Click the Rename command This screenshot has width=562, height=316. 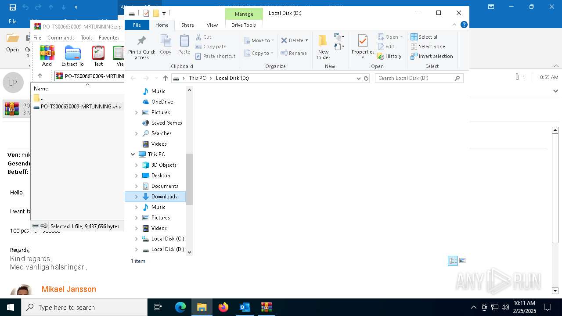pyautogui.click(x=294, y=53)
